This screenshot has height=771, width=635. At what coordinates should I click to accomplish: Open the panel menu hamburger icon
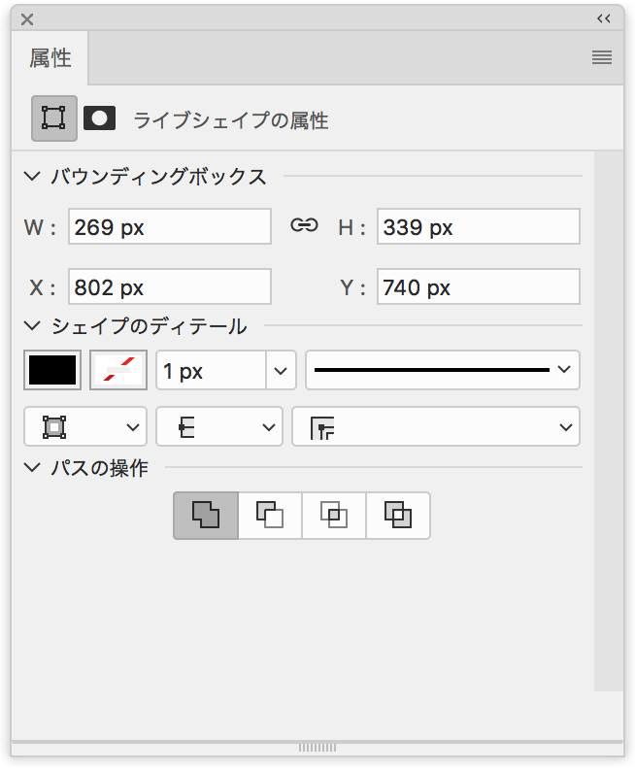[602, 57]
